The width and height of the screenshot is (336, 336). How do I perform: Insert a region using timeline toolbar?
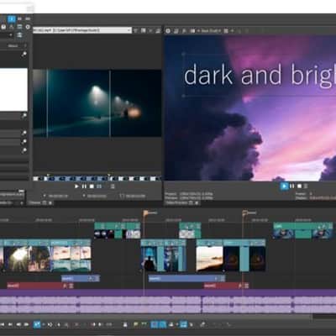coord(144,325)
